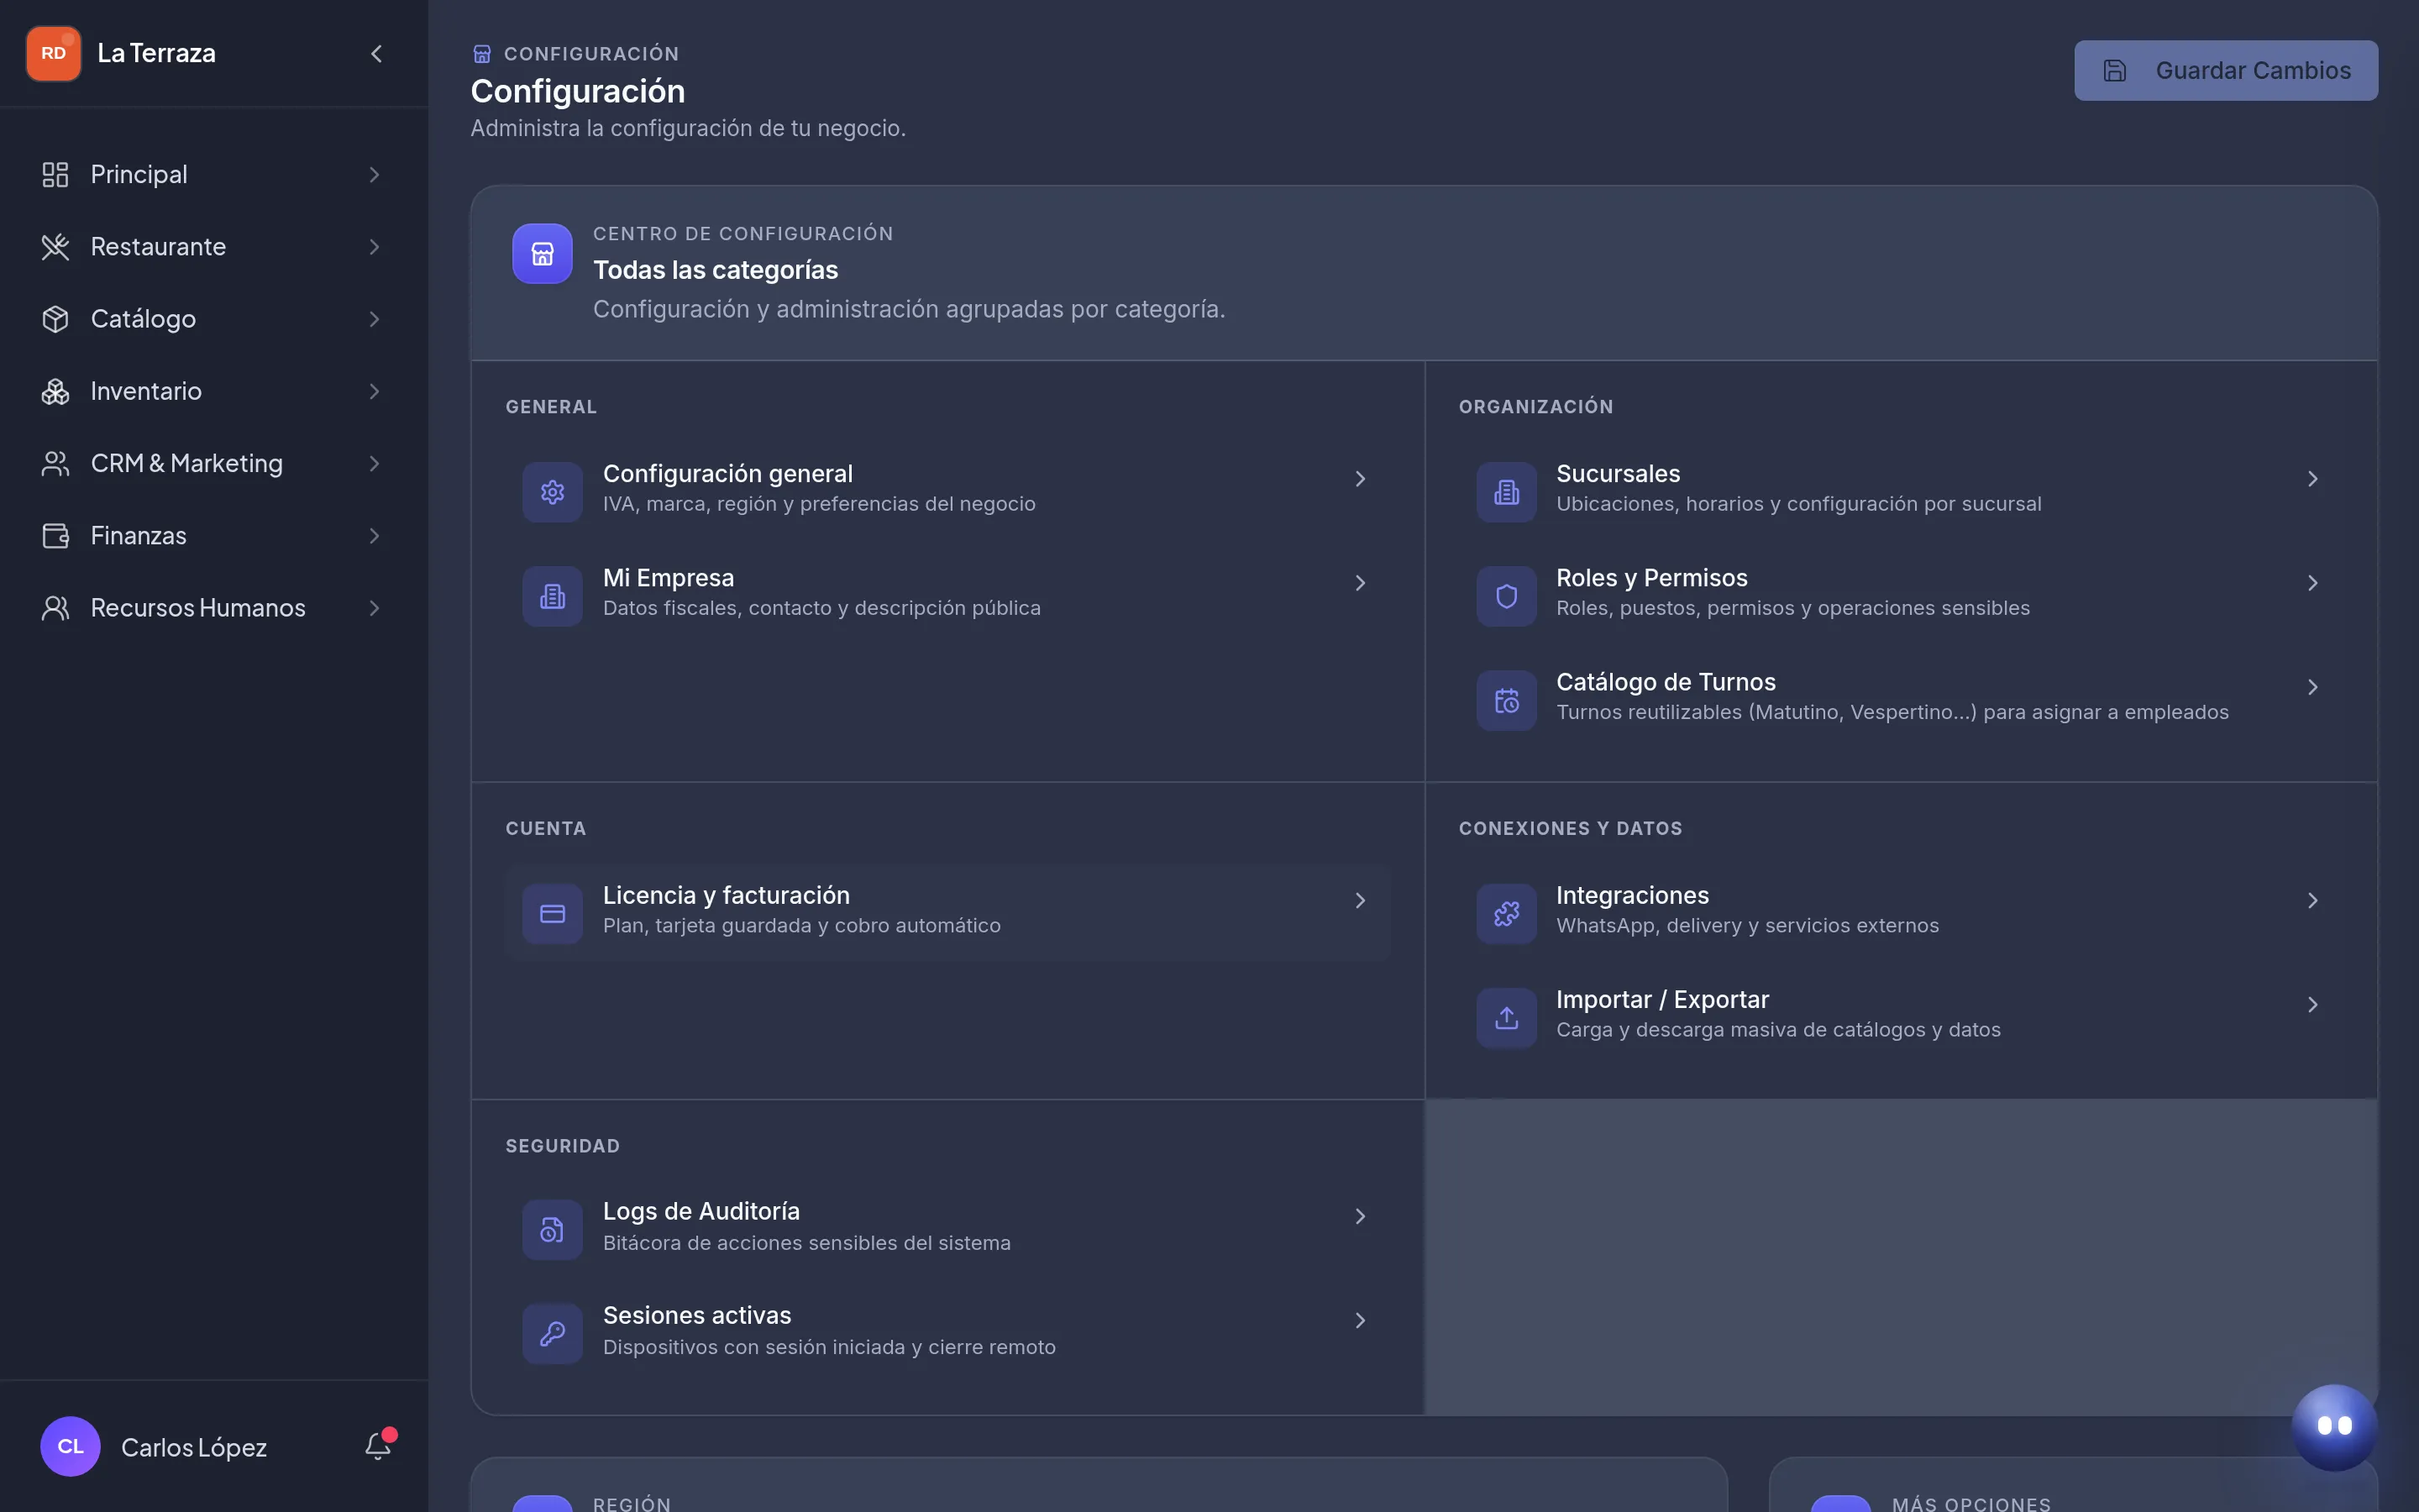Click the RD logo badge for La Terraza

tap(54, 53)
